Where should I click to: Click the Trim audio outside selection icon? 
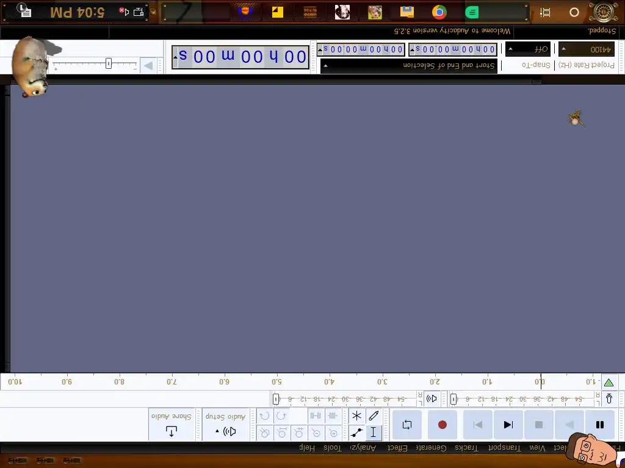tap(333, 416)
